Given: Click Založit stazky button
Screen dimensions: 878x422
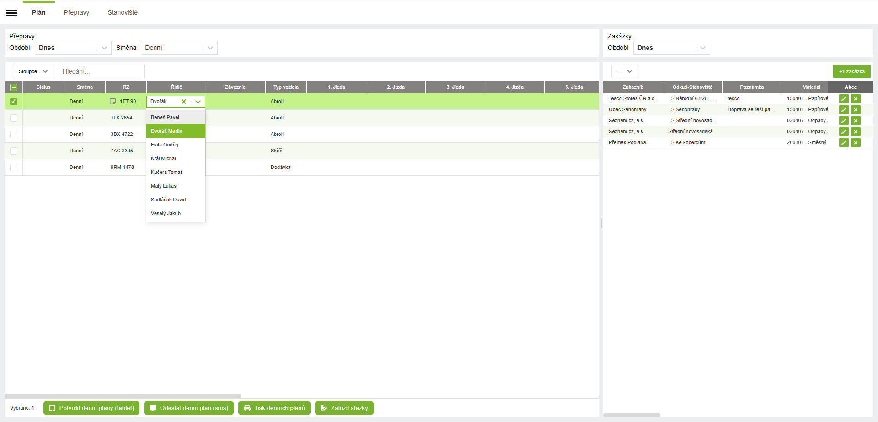Looking at the screenshot, I should [344, 408].
